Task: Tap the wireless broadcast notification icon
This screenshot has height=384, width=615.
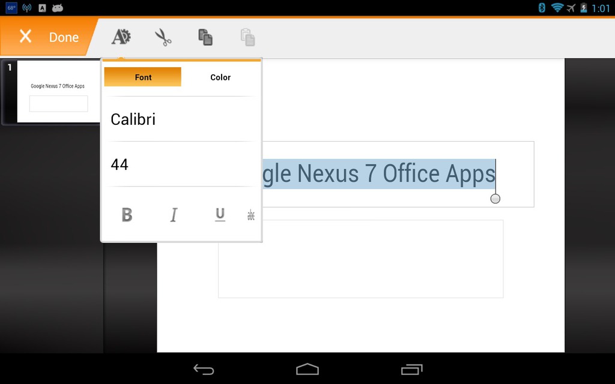Action: [26, 8]
